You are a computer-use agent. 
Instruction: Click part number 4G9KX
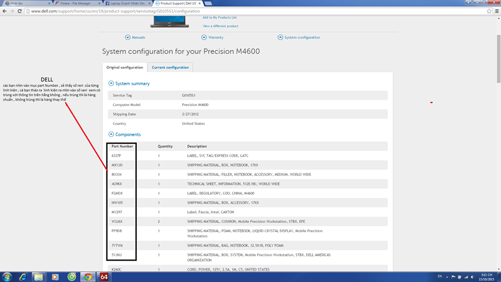(x=116, y=184)
